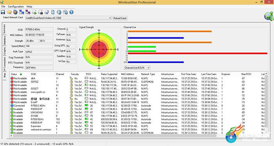
Task: Click the SSID field showing R7500-2.4GHz
Action: click(x=39, y=29)
